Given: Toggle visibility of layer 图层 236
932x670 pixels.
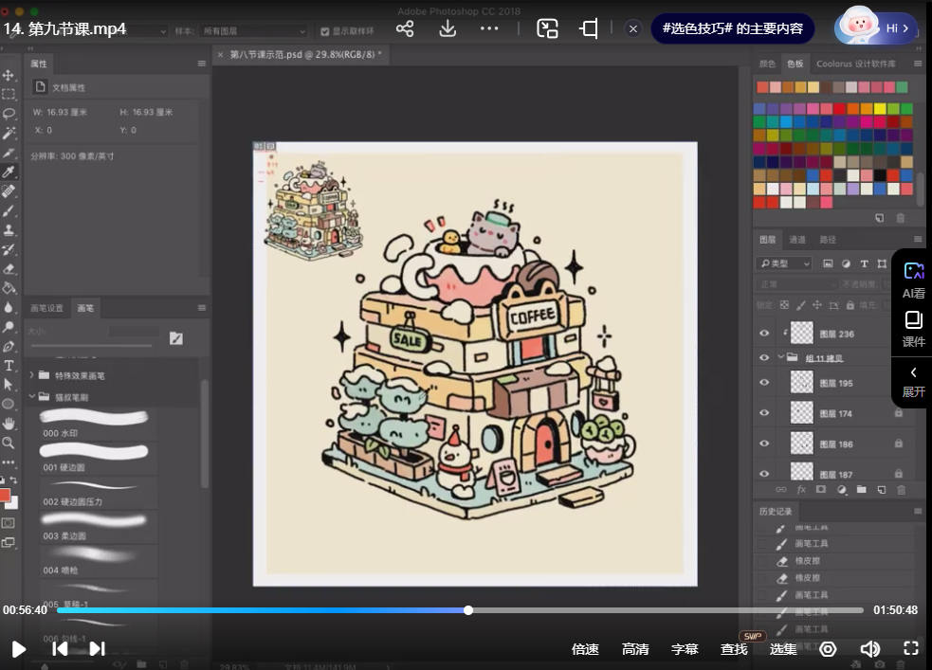Looking at the screenshot, I should 765,334.
